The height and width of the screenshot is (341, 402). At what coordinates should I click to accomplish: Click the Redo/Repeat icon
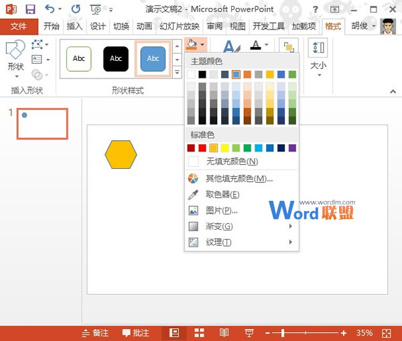pos(76,9)
